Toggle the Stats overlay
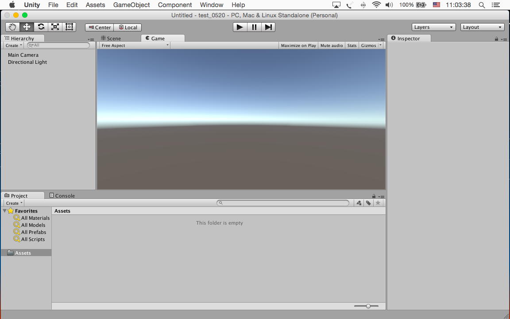This screenshot has width=510, height=319. (352, 46)
